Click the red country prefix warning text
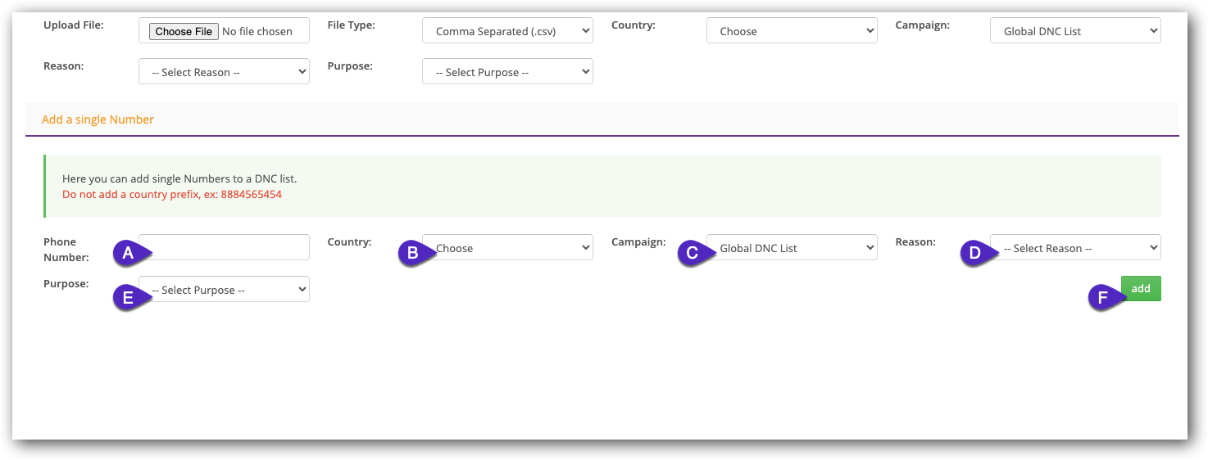 (x=172, y=195)
